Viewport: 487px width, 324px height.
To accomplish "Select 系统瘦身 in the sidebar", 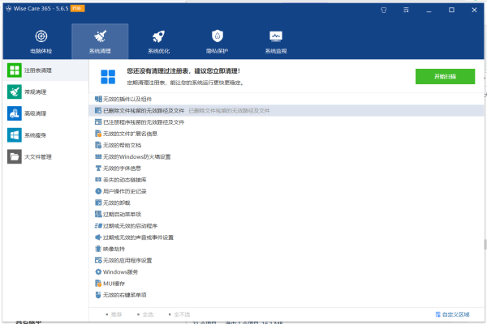I will pos(45,135).
